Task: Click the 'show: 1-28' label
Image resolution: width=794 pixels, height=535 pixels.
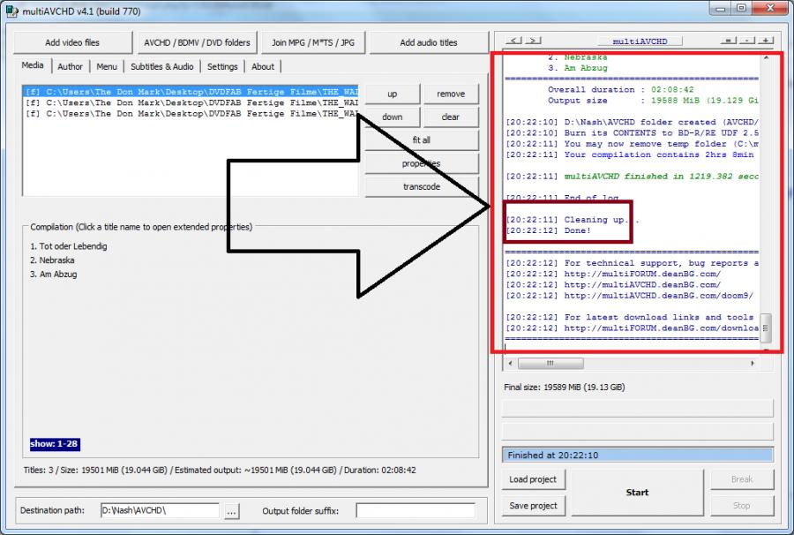Action: click(55, 444)
